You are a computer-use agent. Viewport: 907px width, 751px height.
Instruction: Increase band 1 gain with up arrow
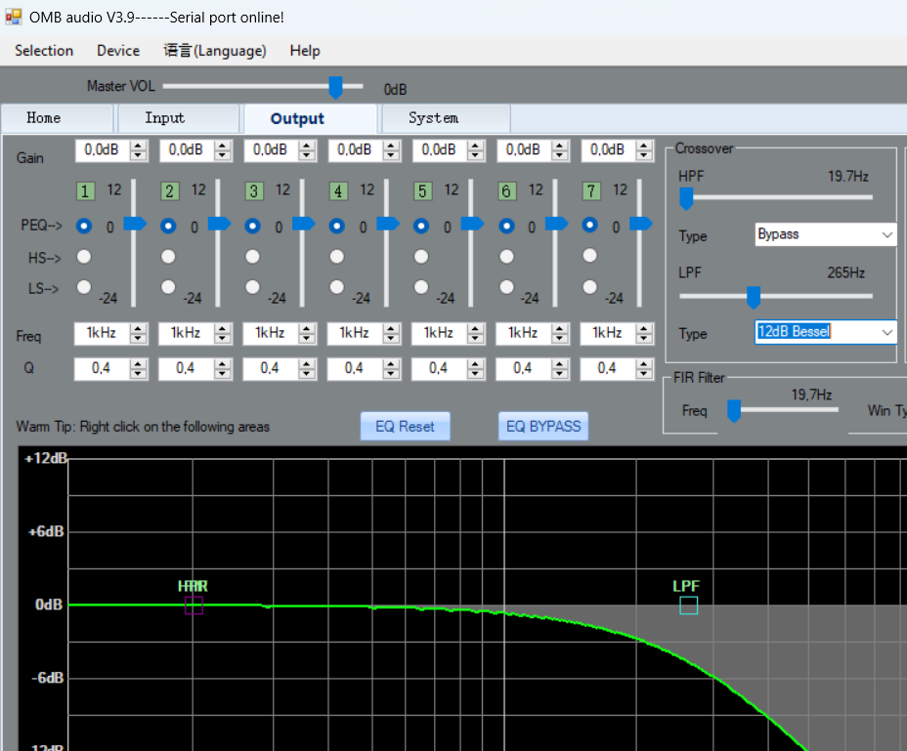(x=138, y=146)
